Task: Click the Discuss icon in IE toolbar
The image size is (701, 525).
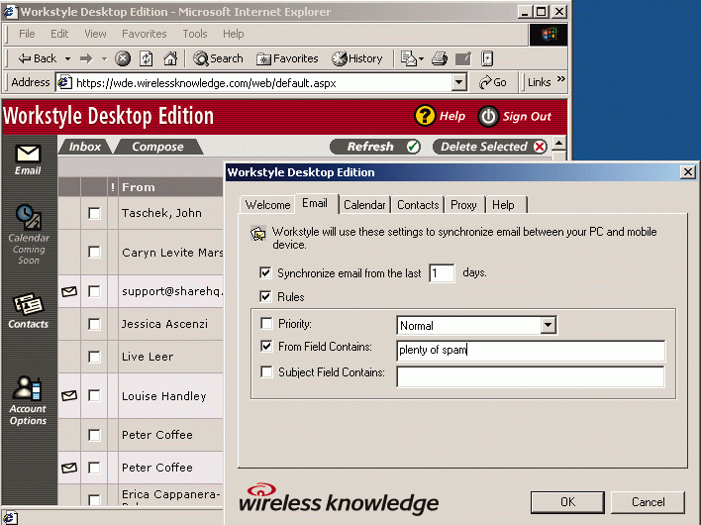Action: point(487,58)
